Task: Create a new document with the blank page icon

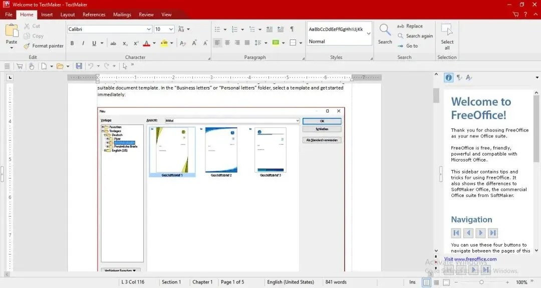Action: click(44, 66)
